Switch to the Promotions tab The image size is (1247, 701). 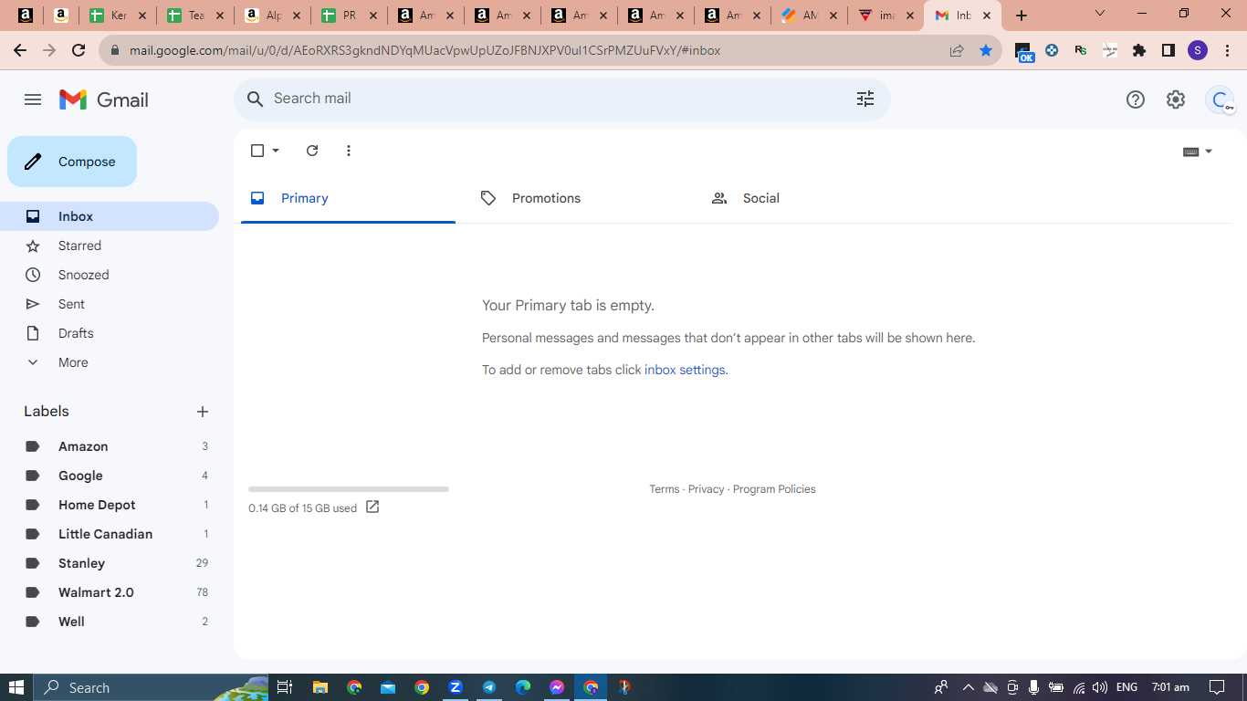point(578,198)
